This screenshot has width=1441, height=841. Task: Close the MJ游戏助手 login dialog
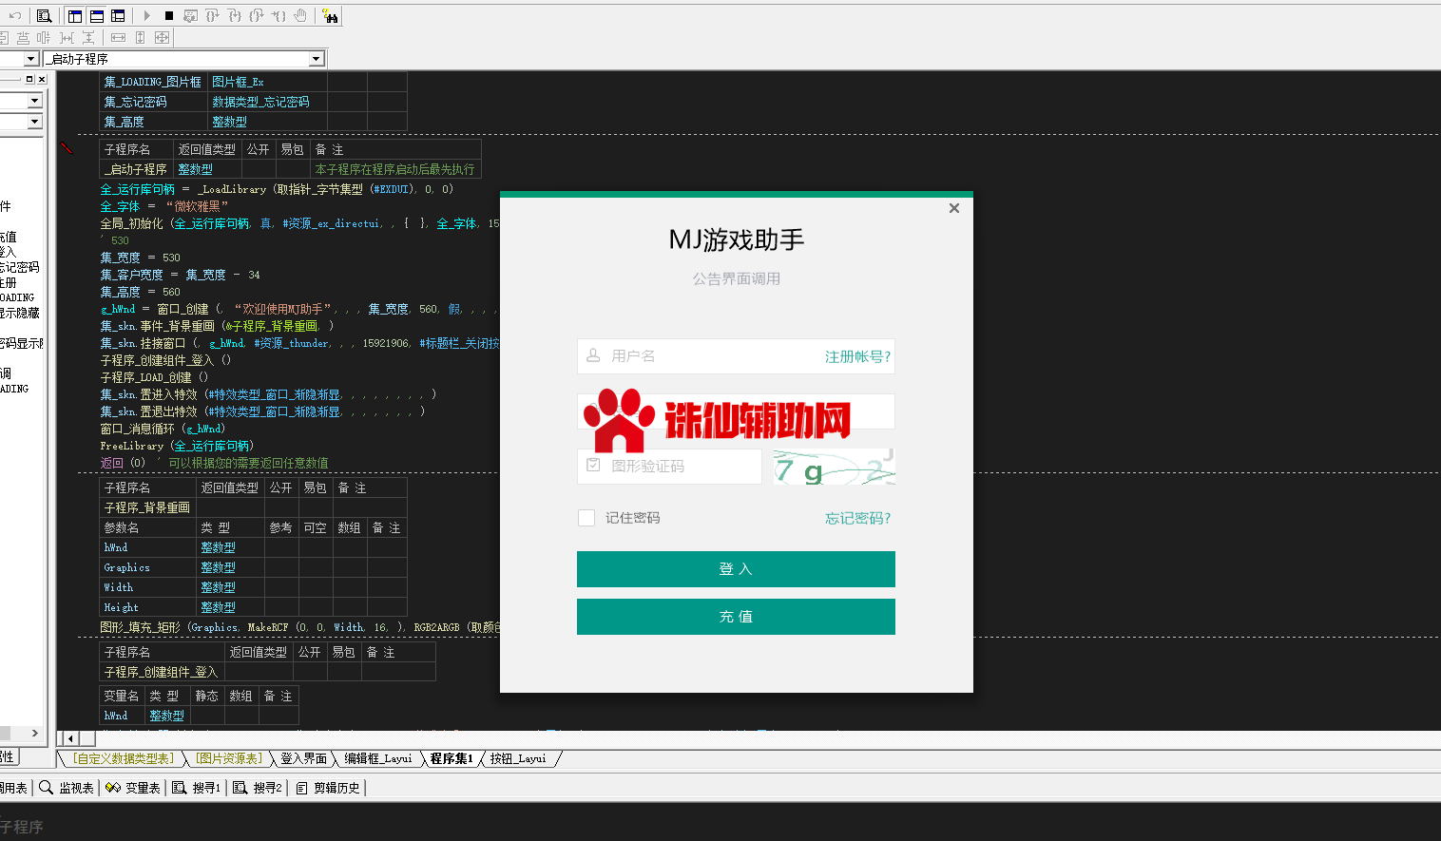954,208
